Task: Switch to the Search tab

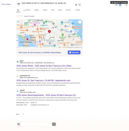Action: point(27,10)
